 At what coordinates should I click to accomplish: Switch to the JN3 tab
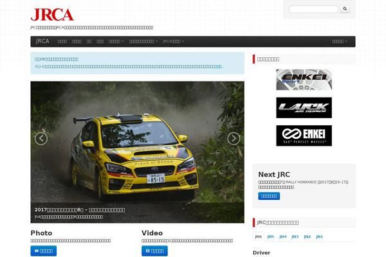point(295,236)
